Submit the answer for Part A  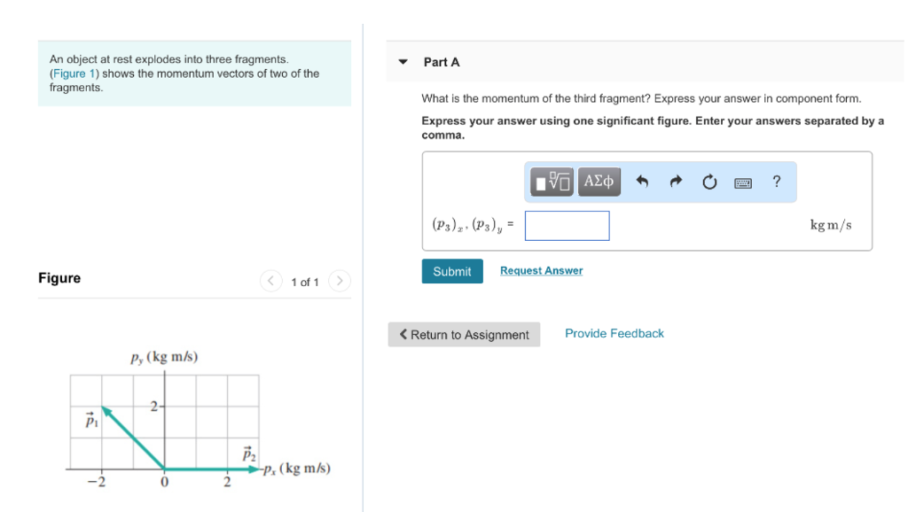[452, 271]
